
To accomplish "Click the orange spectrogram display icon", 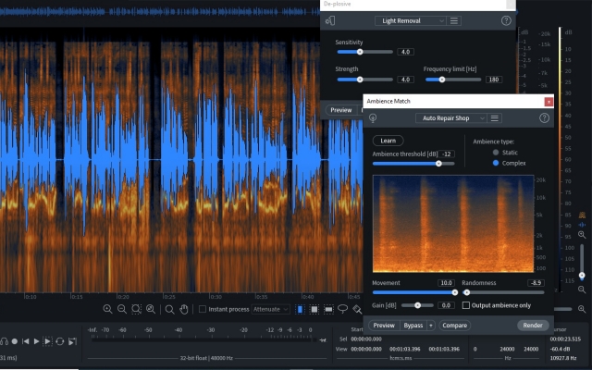I will point(582,216).
